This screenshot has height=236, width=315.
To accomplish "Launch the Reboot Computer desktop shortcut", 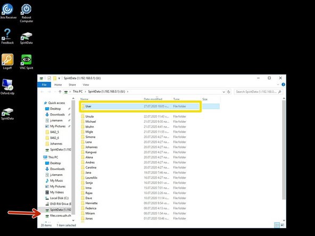I will click(x=26, y=13).
